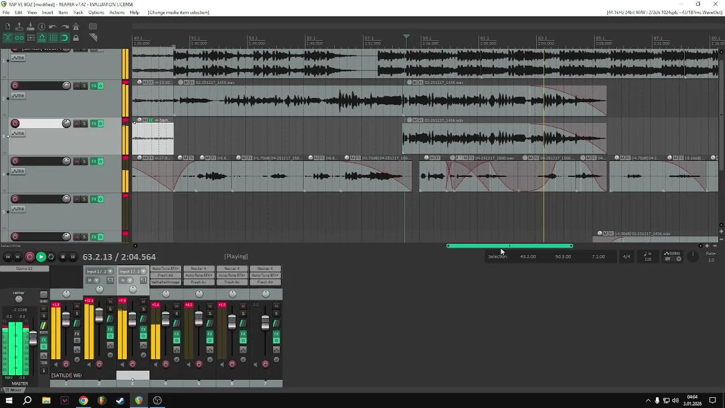Click master routing icon labeled ROUTE

[x=43, y=326]
